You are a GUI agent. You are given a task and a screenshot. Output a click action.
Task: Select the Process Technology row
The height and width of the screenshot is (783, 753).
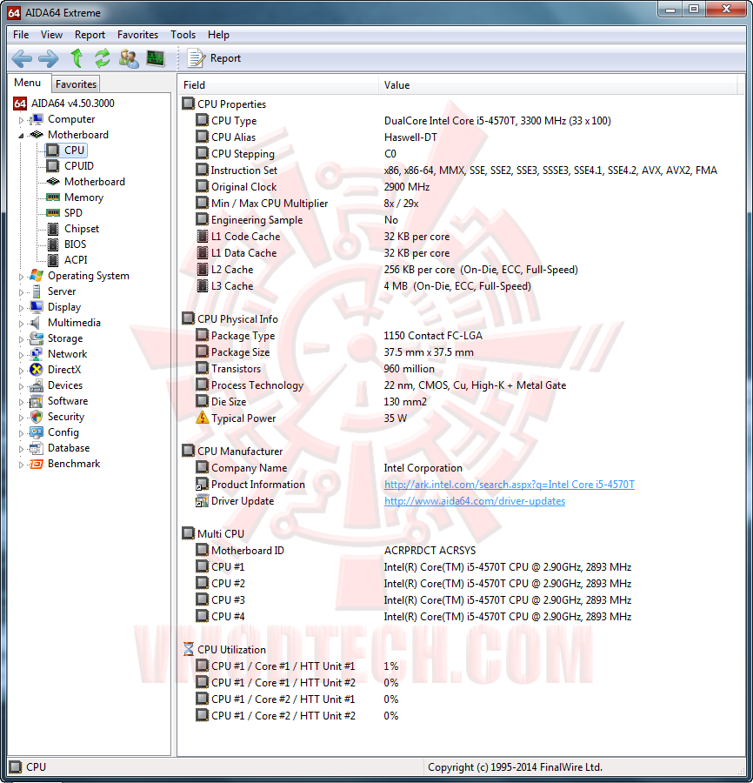click(461, 385)
